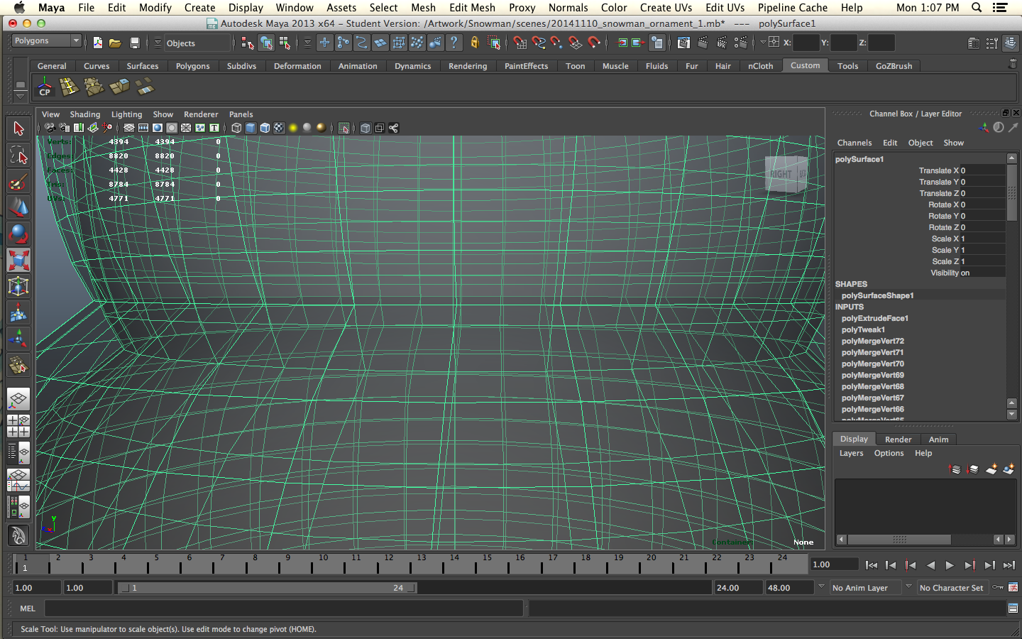Toggle the lock selection padlock

474,43
